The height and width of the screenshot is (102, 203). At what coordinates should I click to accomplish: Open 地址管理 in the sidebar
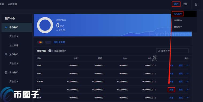[x=14, y=45]
